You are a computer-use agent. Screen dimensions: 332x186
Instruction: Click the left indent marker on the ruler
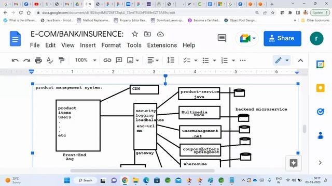point(32,71)
